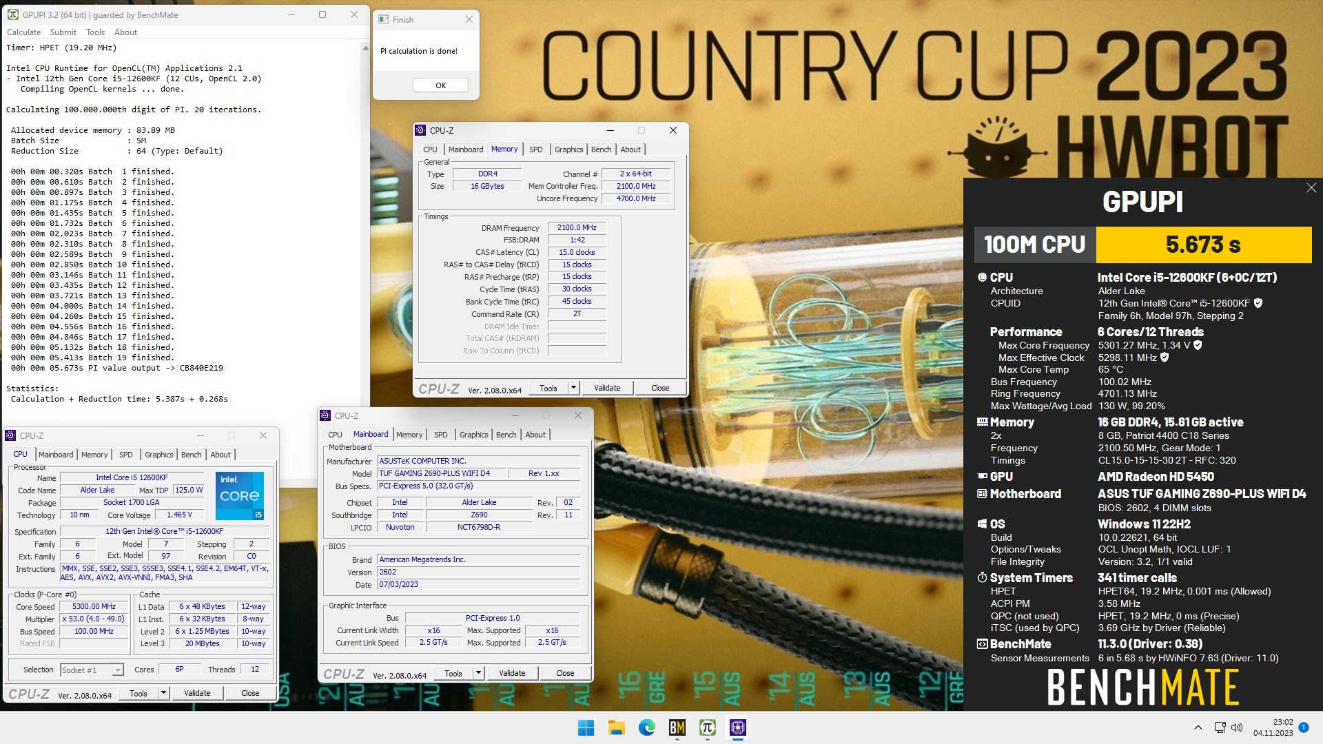Image resolution: width=1323 pixels, height=744 pixels.
Task: Expand Tools dropdown arrow in Memory CPU-Z window
Action: [573, 388]
